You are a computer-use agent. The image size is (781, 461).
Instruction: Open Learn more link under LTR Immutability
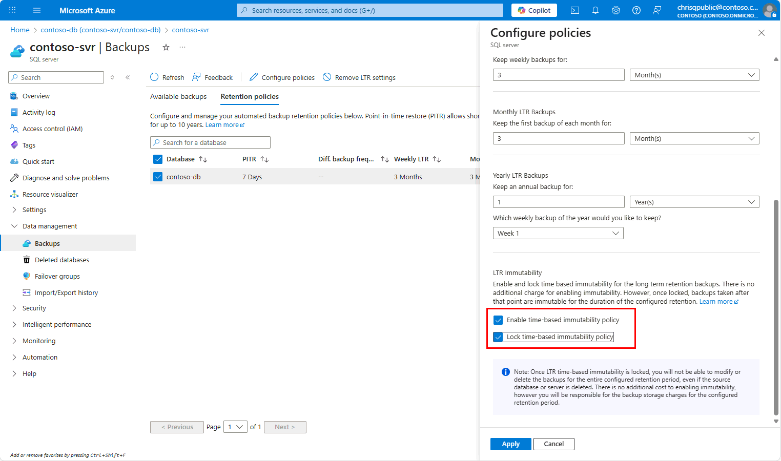719,301
